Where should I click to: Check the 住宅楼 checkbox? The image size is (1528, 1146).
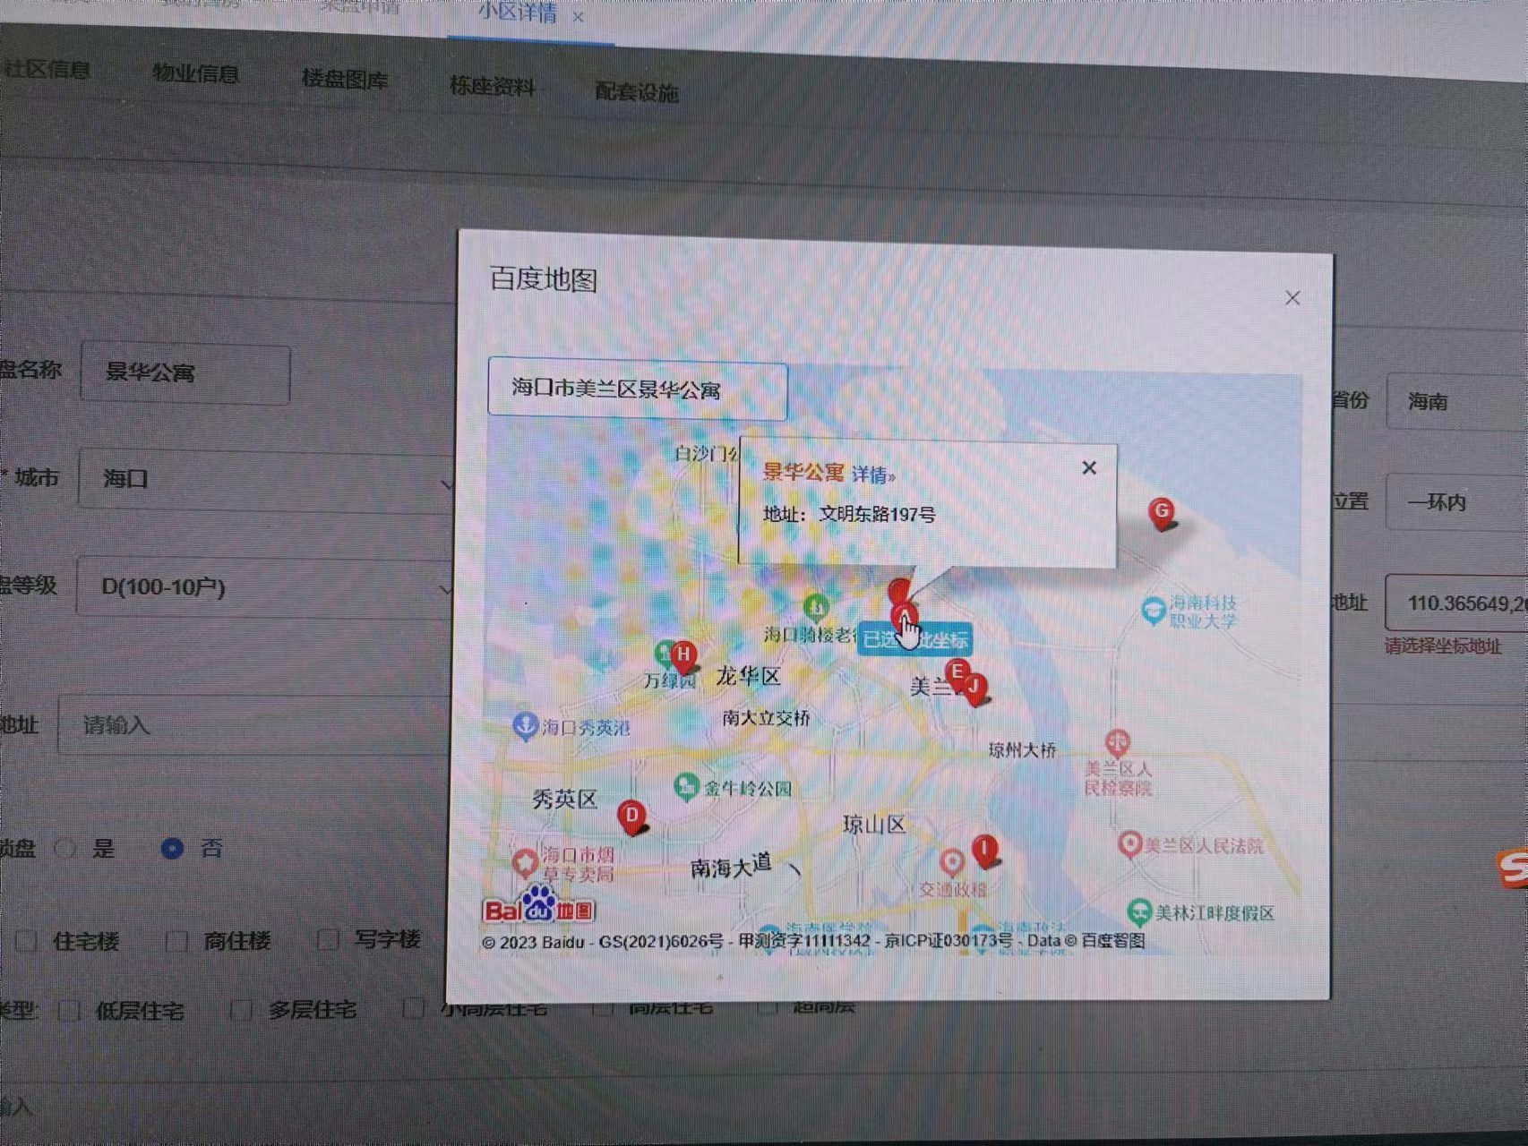coord(26,940)
